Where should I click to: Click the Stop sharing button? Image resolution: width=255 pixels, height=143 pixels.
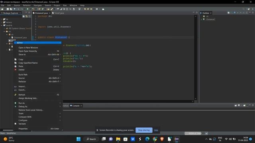144,130
